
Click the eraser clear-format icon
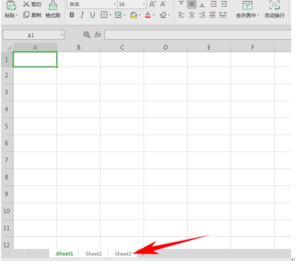tap(163, 15)
